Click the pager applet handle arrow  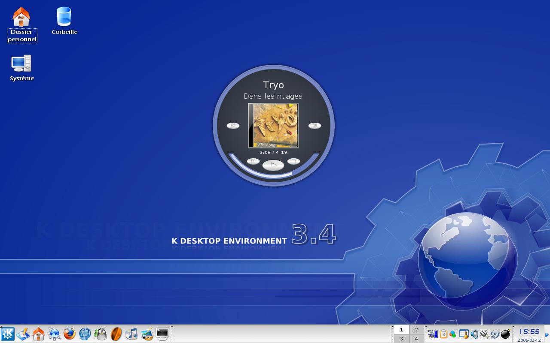tap(392, 327)
